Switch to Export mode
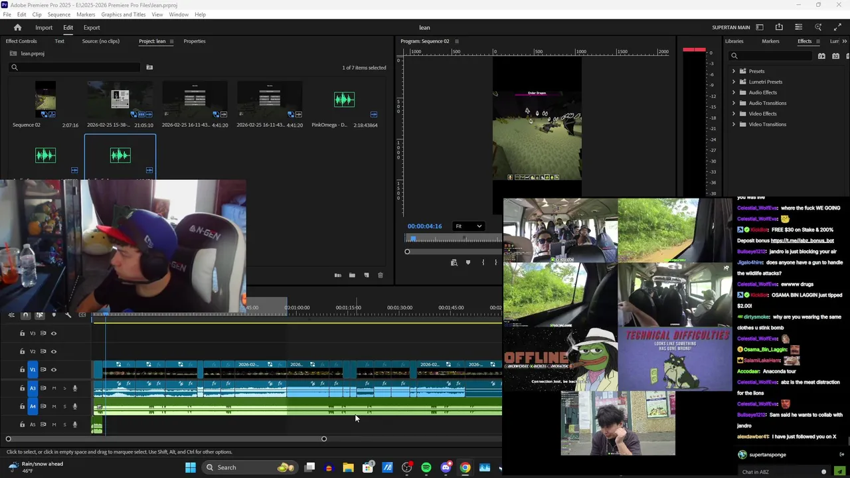Image resolution: width=850 pixels, height=478 pixels. pyautogui.click(x=92, y=28)
